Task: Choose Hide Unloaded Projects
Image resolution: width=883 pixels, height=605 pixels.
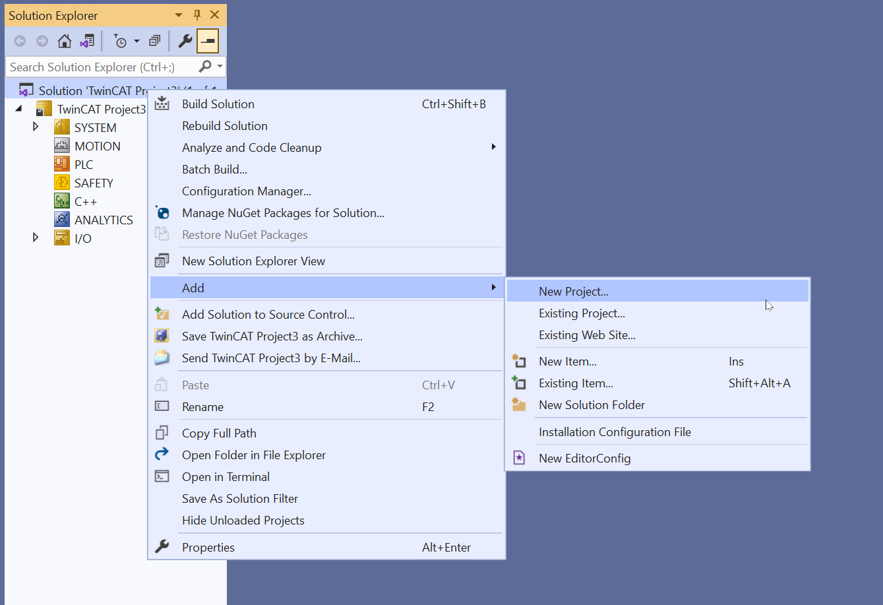Action: pos(326,520)
